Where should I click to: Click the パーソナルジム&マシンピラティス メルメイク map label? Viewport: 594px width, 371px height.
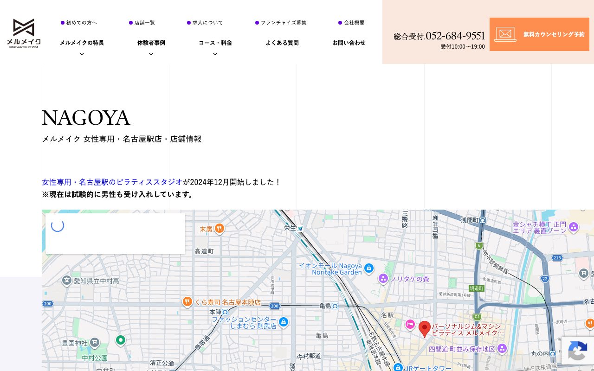point(467,329)
